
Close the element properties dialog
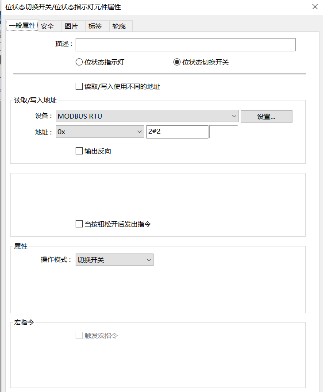315,7
